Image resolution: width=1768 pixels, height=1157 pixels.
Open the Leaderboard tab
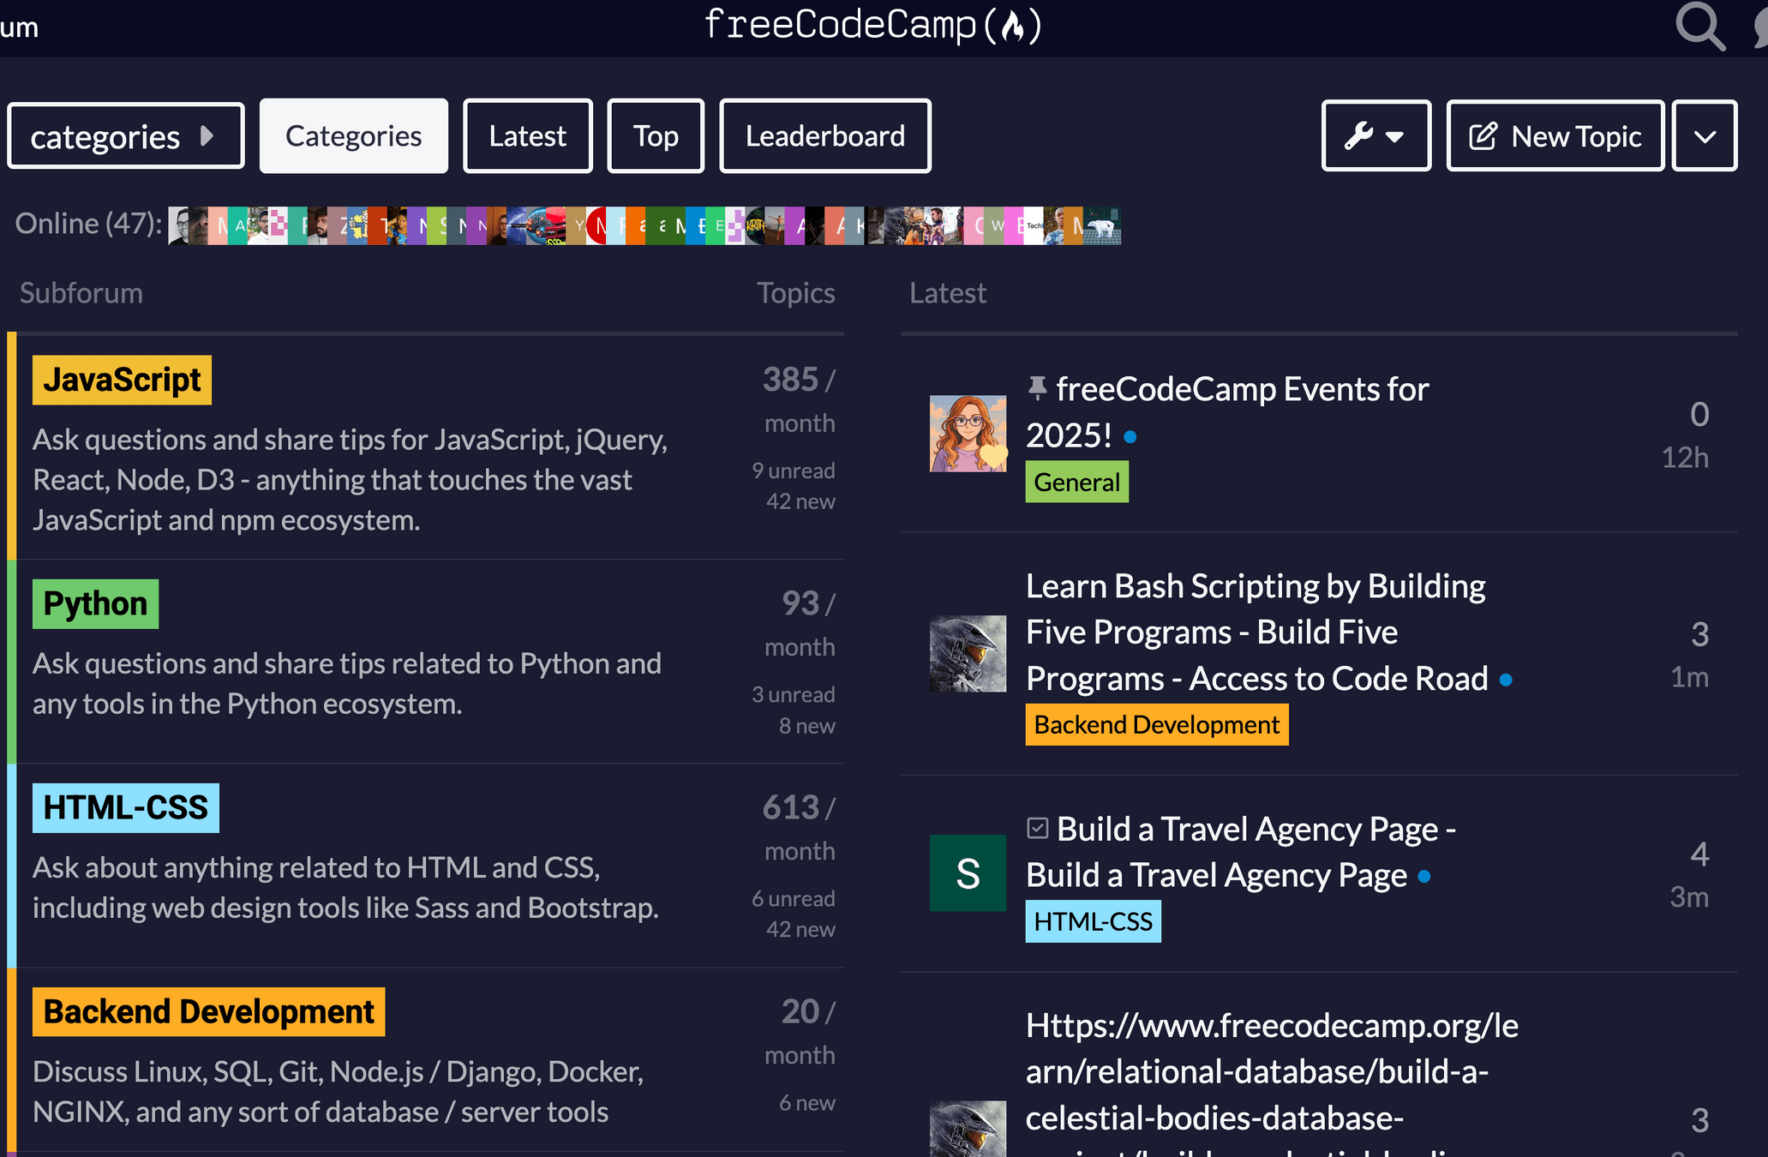pos(824,136)
